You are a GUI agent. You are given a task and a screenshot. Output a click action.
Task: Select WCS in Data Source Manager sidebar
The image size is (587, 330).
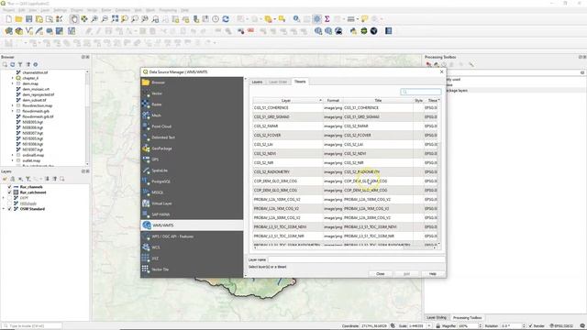pyautogui.click(x=192, y=247)
